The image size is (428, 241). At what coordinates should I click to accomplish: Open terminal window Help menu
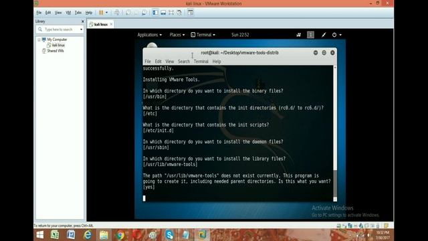click(x=217, y=62)
